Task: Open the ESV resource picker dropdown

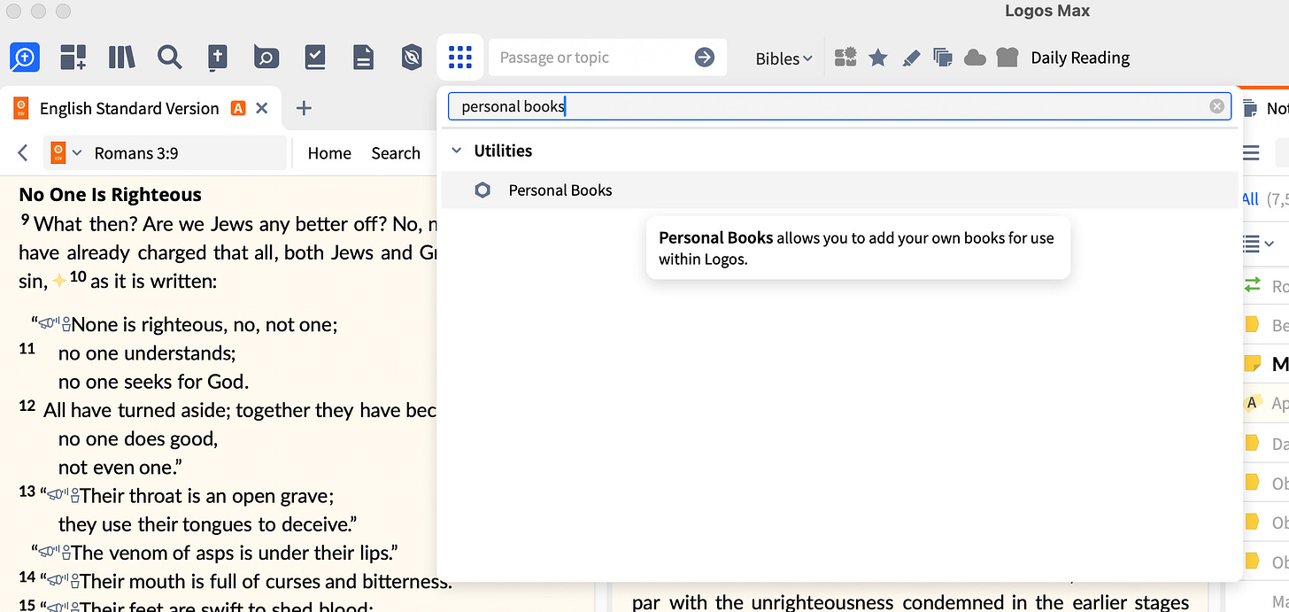Action: click(x=66, y=152)
